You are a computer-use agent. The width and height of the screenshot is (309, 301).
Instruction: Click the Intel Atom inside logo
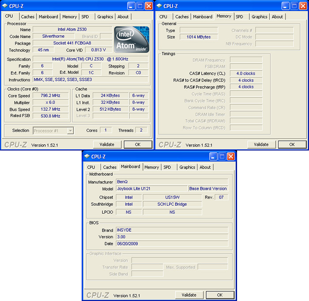click(x=132, y=39)
